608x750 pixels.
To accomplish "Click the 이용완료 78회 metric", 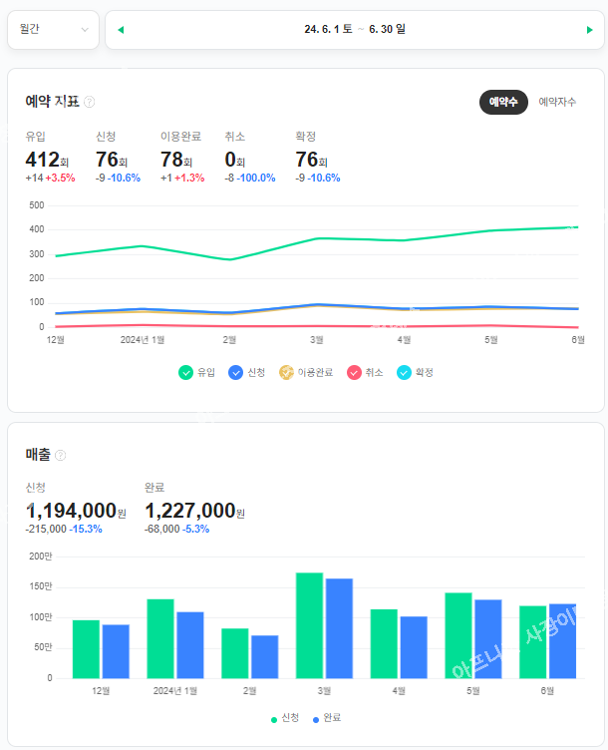I will pyautogui.click(x=180, y=160).
